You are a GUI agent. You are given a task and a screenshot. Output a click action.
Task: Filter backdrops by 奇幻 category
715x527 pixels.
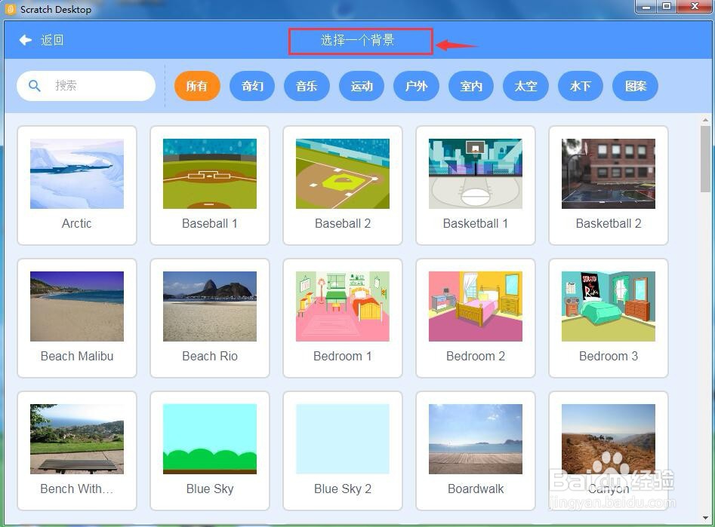click(252, 86)
